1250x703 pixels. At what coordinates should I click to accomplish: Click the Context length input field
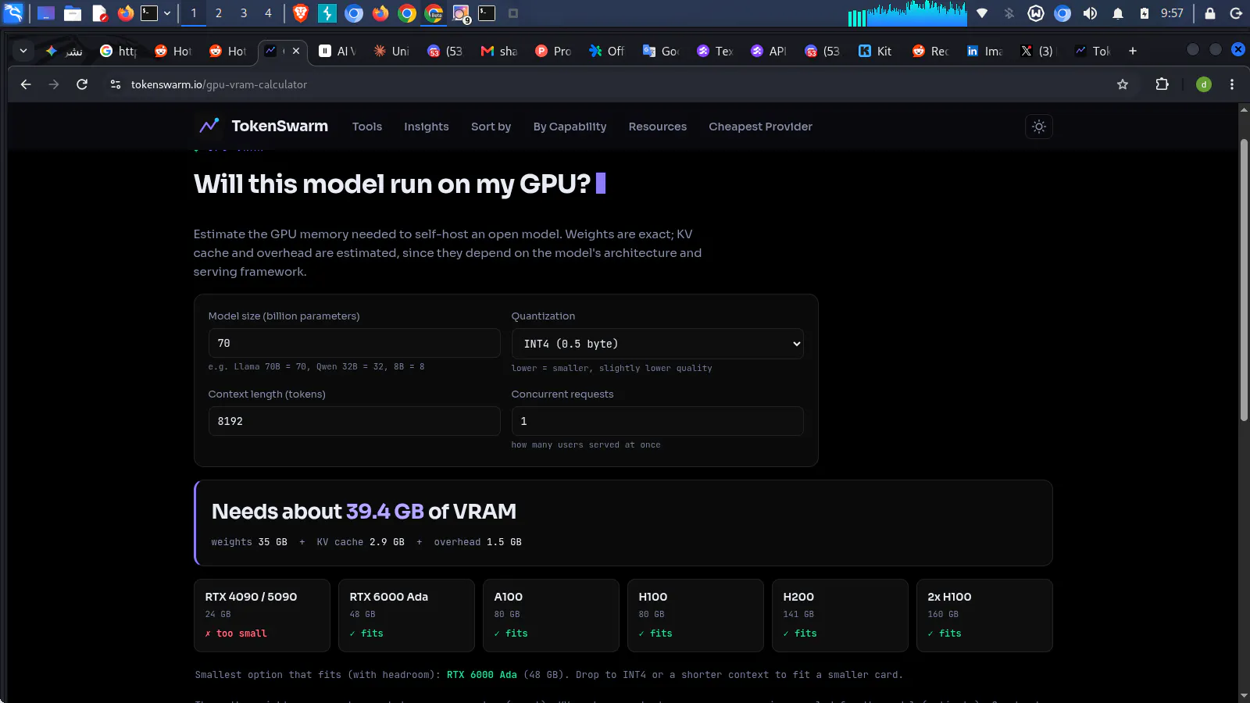354,421
